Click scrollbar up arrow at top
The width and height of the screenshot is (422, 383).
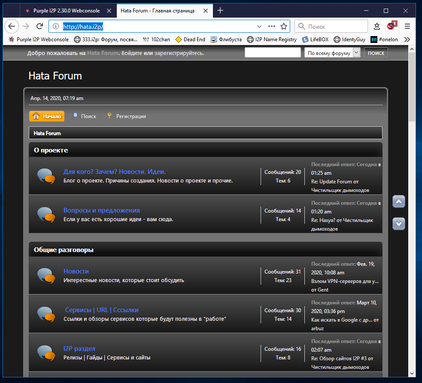click(412, 49)
